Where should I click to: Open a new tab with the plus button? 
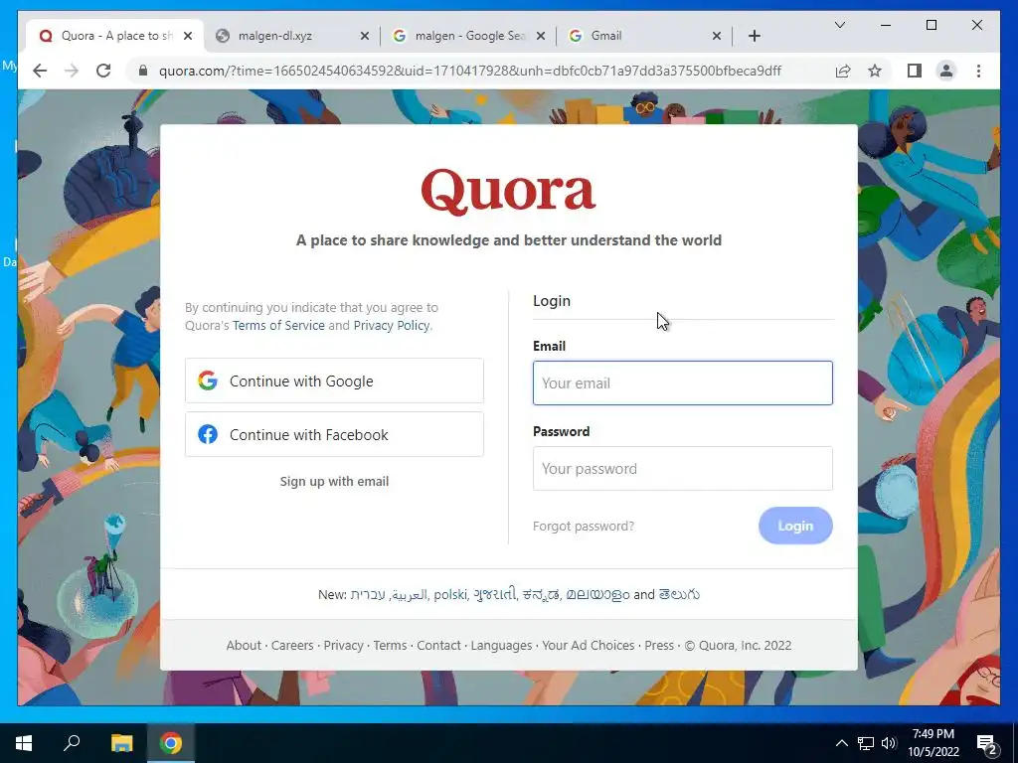pos(754,36)
